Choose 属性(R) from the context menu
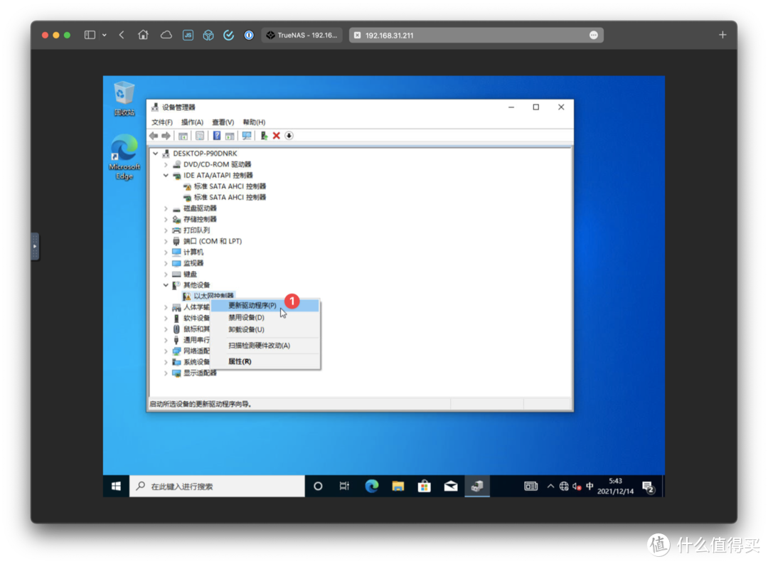This screenshot has width=768, height=564. (x=240, y=361)
